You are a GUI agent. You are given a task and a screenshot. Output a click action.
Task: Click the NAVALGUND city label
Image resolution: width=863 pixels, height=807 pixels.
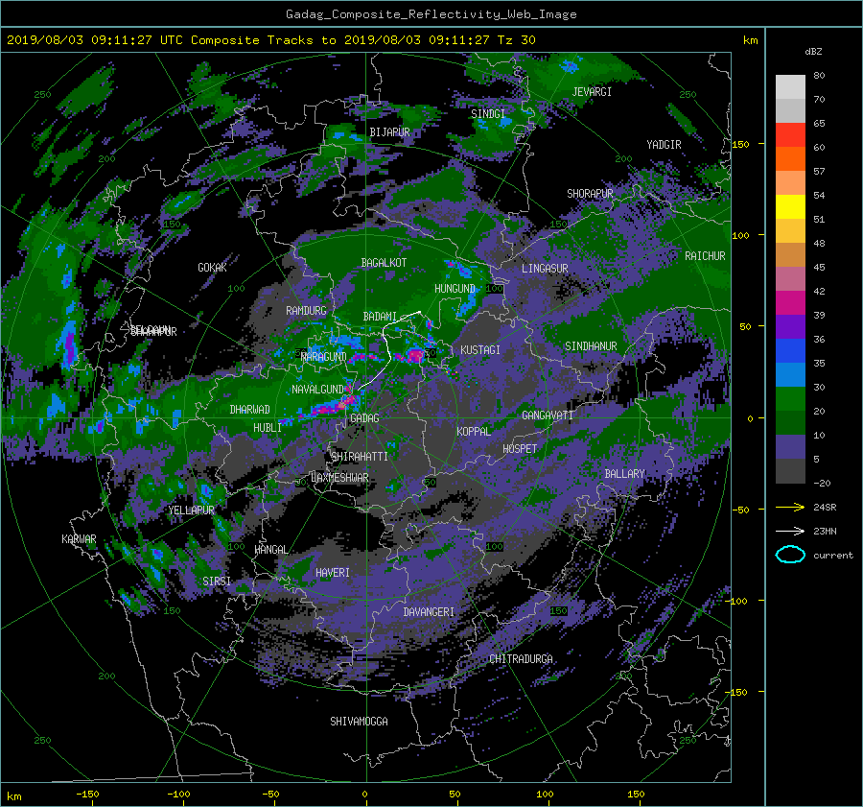[317, 390]
